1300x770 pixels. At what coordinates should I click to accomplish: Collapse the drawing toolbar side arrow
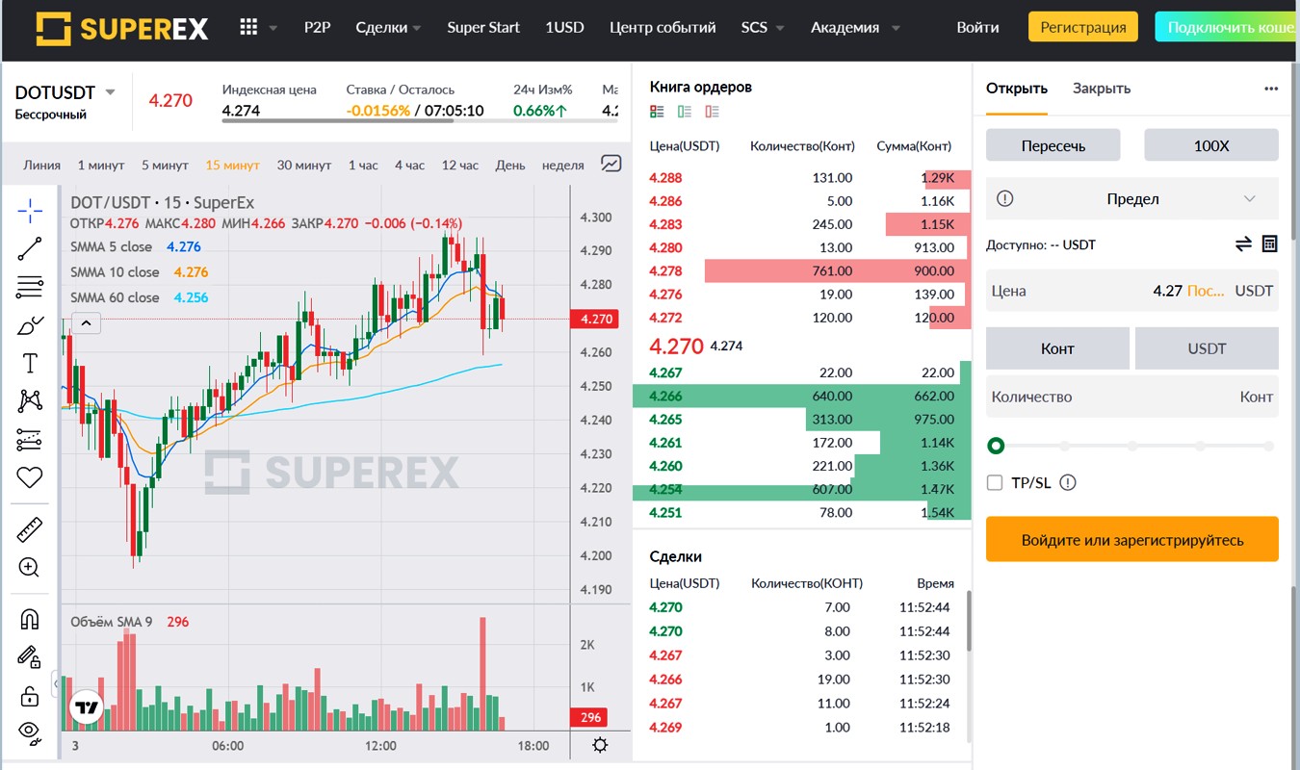(x=56, y=683)
